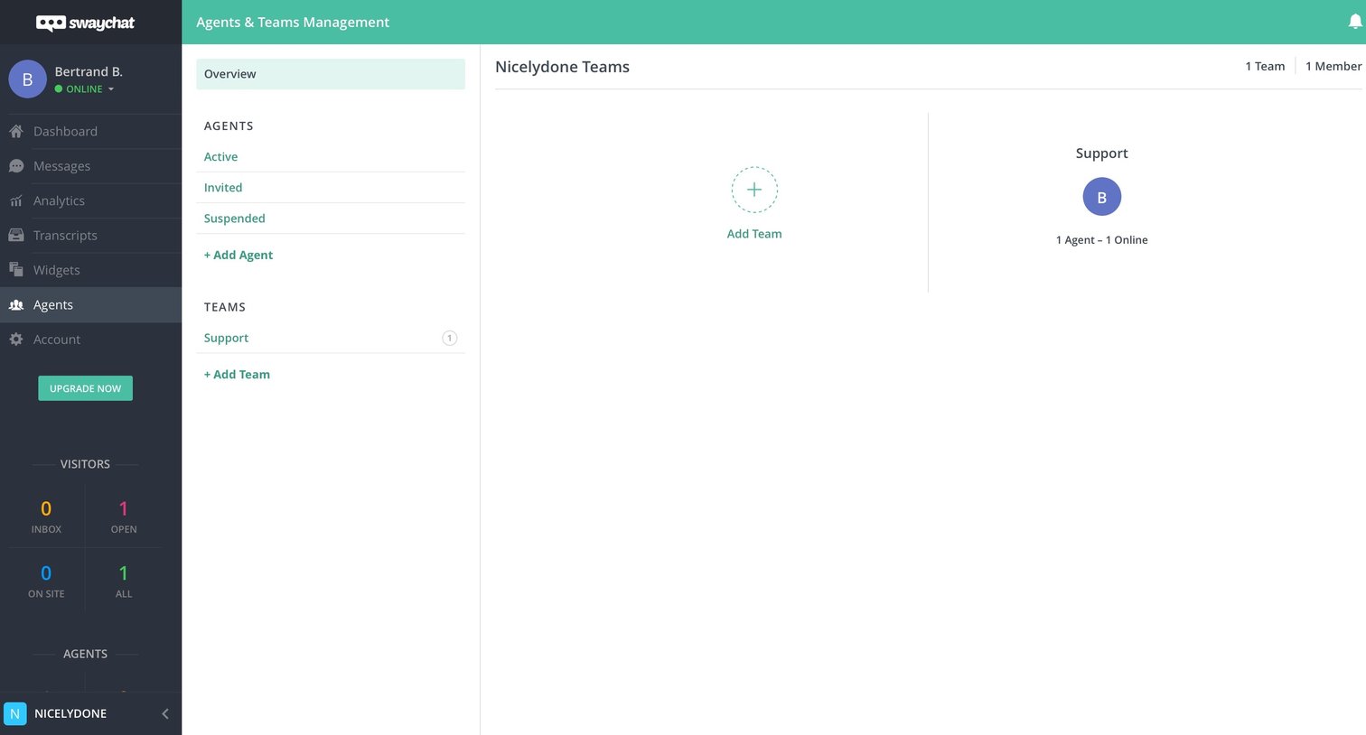Click the + Add Agent link
1366x735 pixels.
click(x=239, y=256)
